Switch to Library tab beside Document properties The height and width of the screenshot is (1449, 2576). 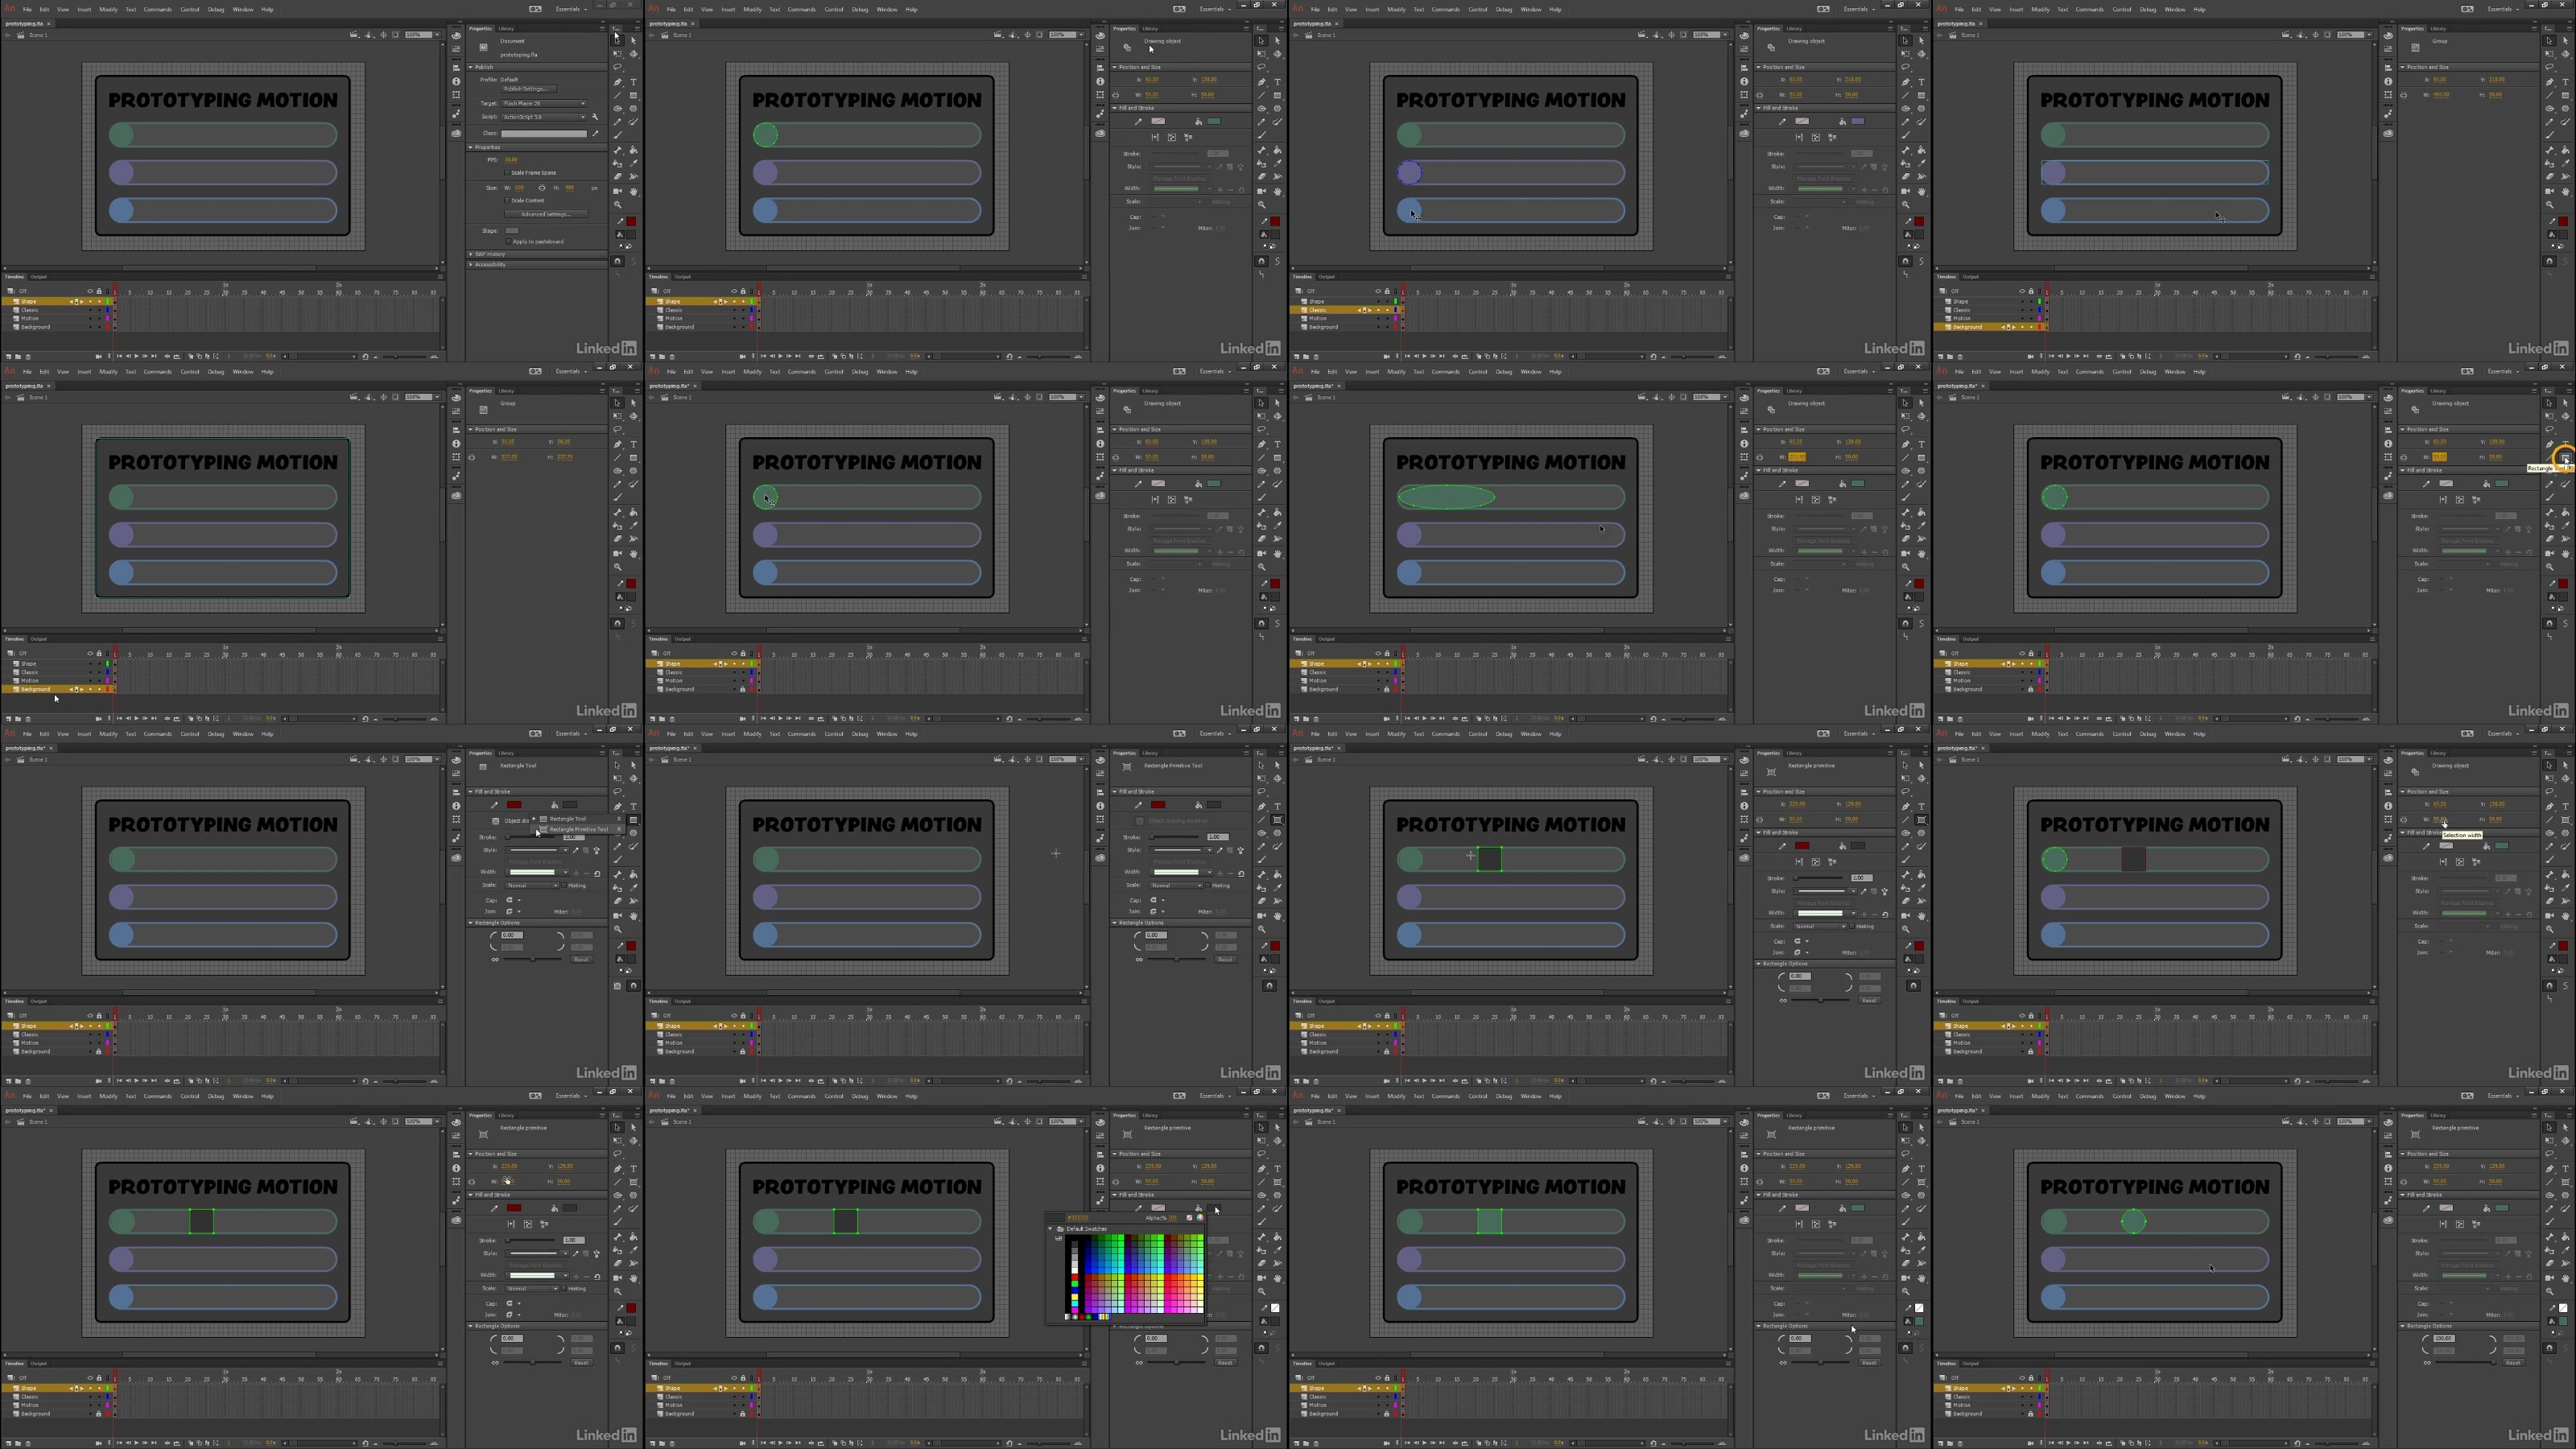pos(506,29)
